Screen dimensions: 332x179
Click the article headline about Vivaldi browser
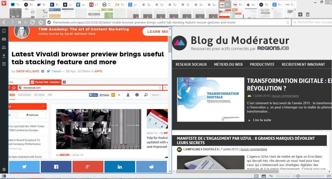(88, 58)
